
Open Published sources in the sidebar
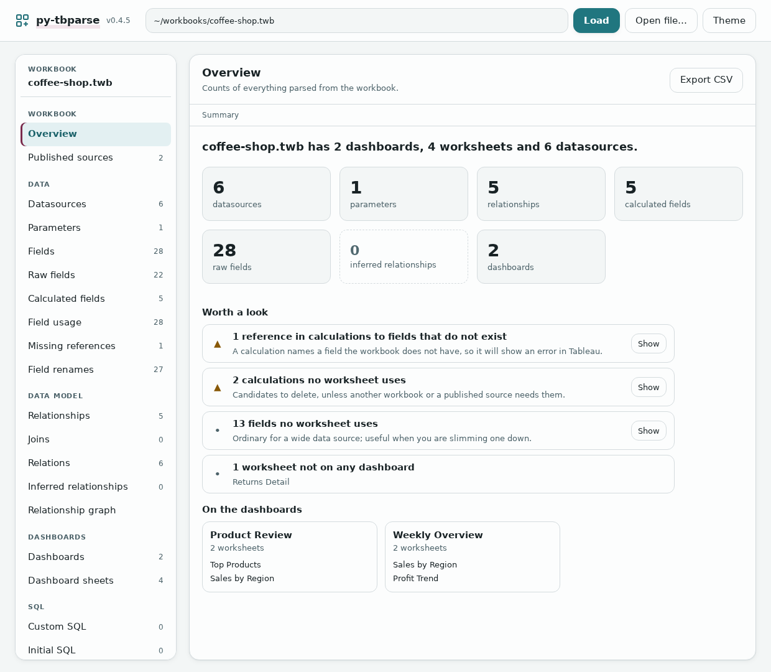[96, 157]
